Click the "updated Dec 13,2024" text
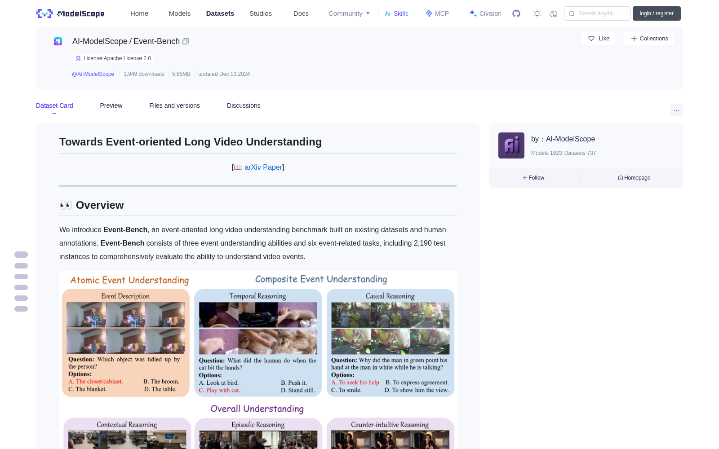This screenshot has height=449, width=719. click(x=224, y=74)
